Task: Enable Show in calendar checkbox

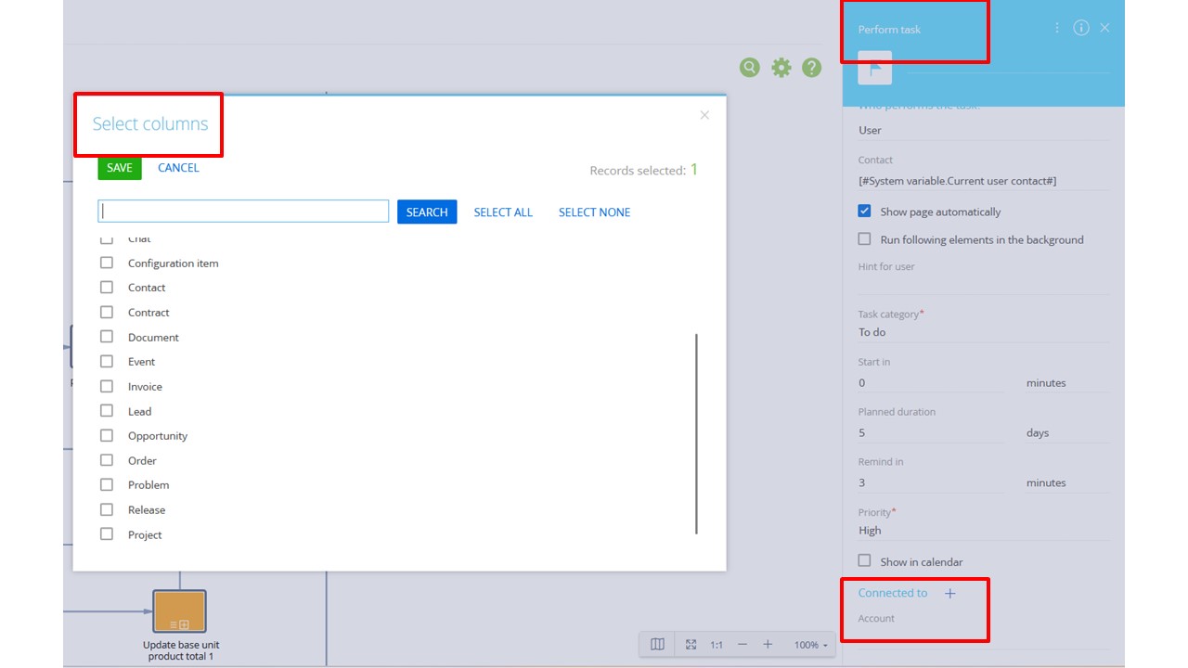Action: pyautogui.click(x=865, y=561)
